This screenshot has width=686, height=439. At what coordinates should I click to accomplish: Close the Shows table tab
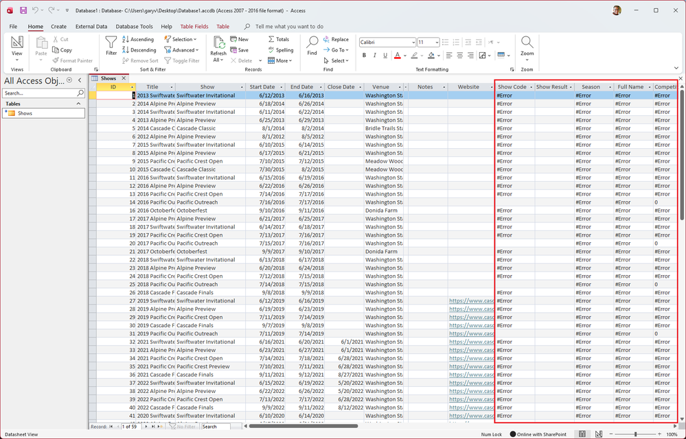pyautogui.click(x=124, y=78)
